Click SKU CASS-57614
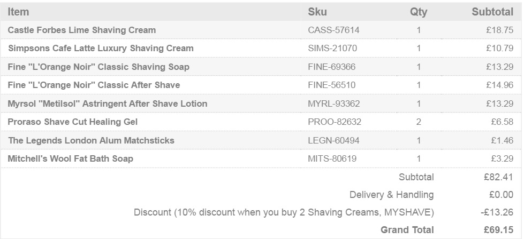 coord(333,30)
